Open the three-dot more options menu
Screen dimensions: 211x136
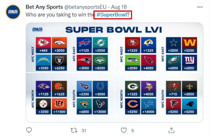coord(200,7)
